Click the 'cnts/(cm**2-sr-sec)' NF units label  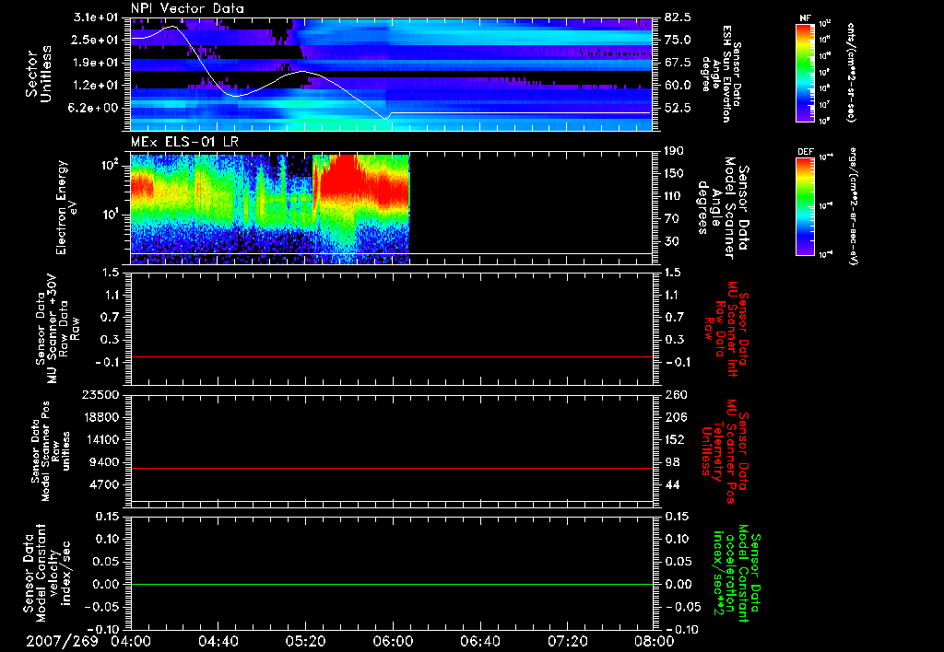tap(851, 72)
